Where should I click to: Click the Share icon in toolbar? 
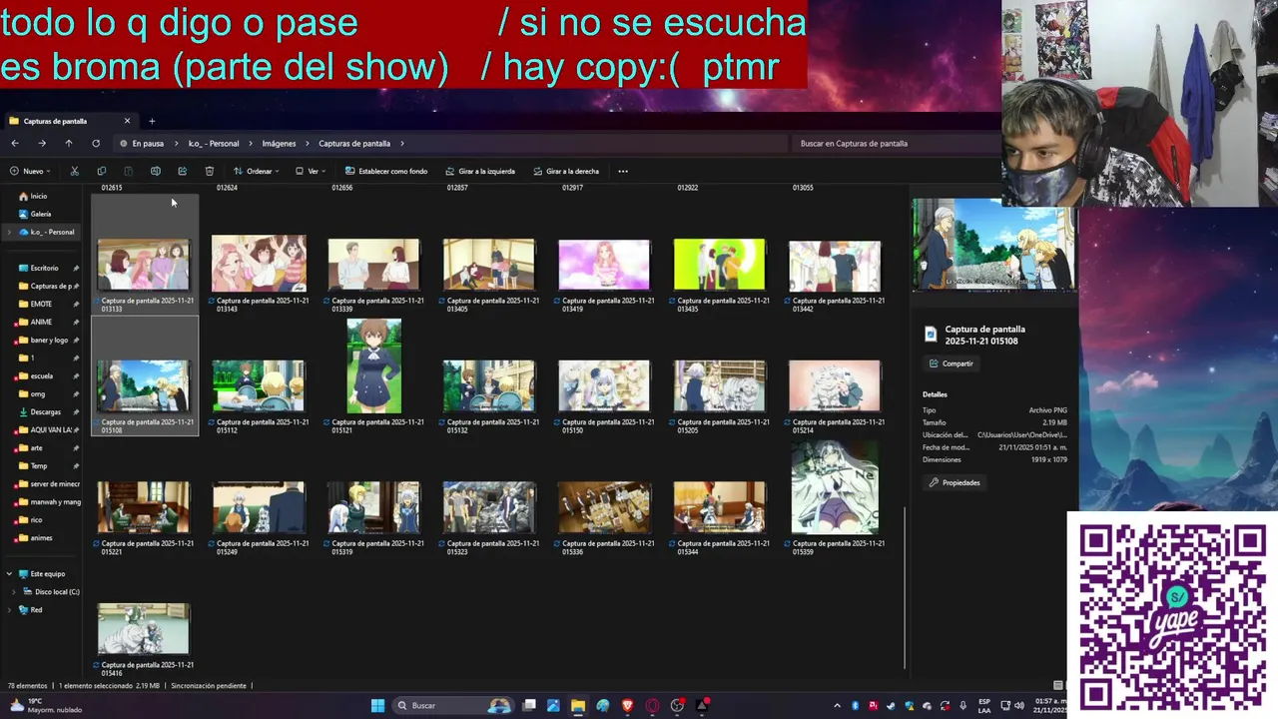click(x=182, y=171)
